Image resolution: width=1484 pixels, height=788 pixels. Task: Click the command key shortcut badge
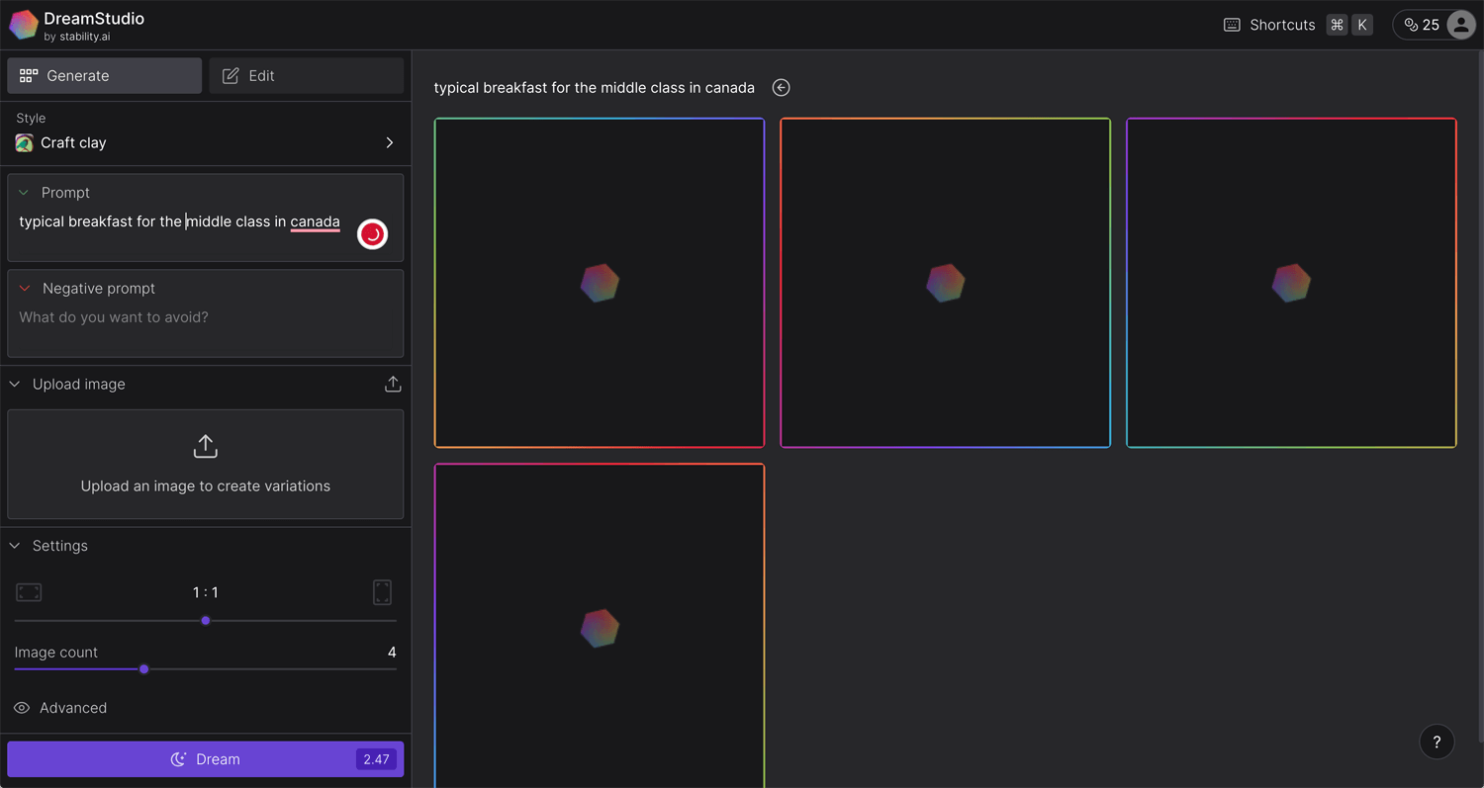coord(1337,25)
